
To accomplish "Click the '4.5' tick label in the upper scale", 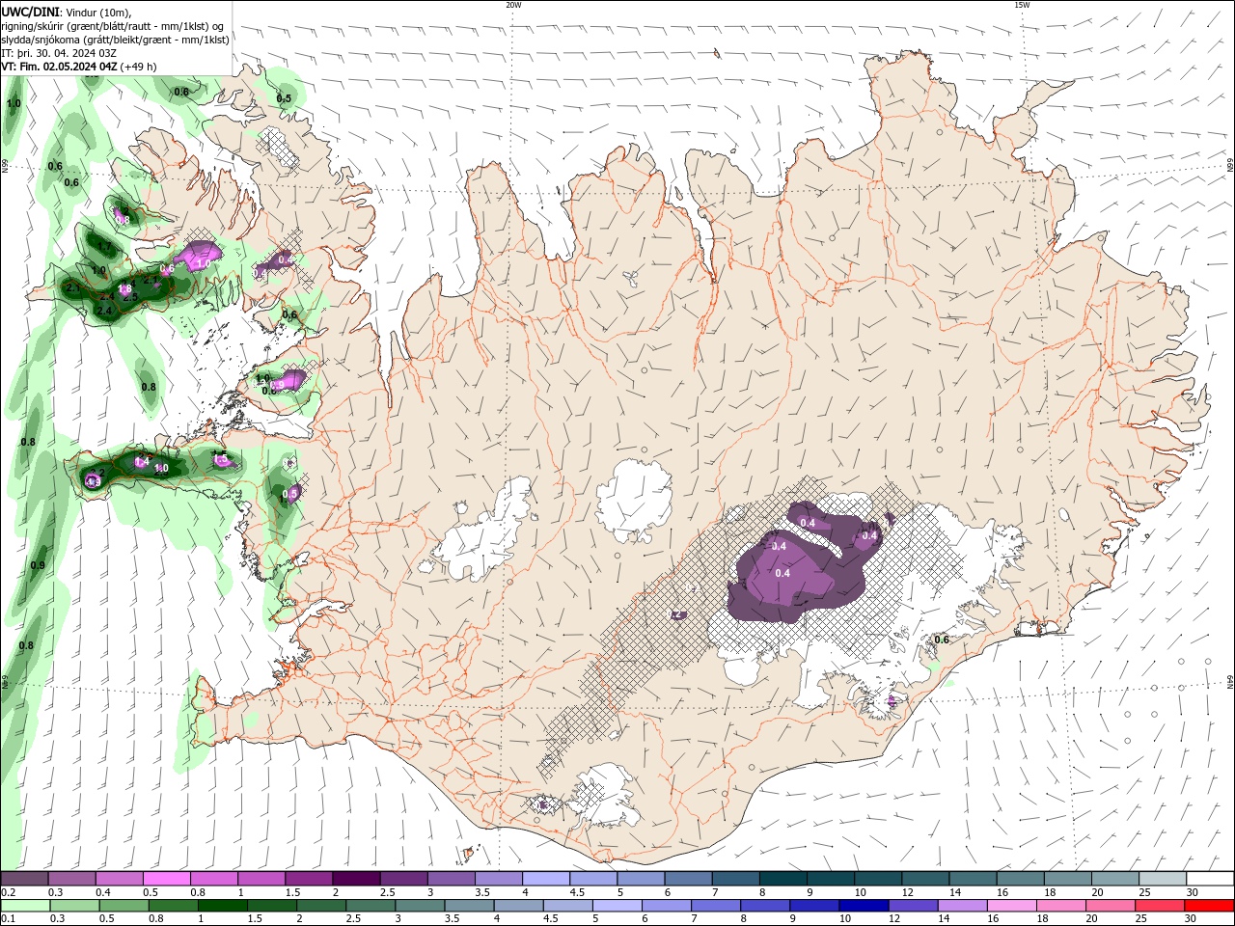I will [577, 892].
